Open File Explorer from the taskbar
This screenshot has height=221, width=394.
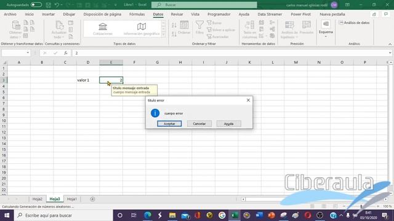172,215
